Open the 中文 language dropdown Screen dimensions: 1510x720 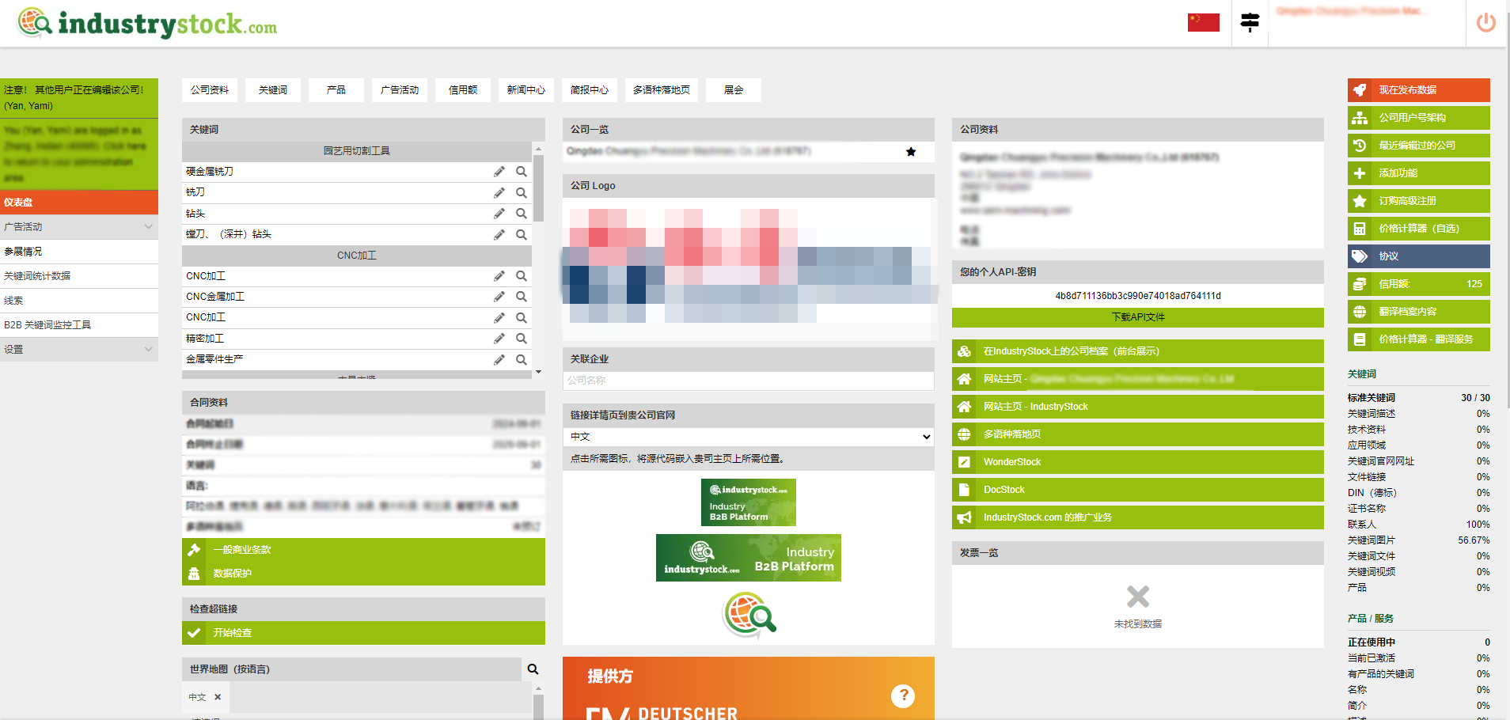(748, 437)
